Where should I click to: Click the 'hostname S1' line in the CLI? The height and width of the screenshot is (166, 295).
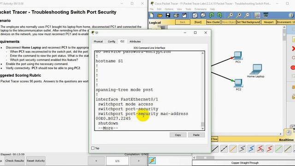109,61
